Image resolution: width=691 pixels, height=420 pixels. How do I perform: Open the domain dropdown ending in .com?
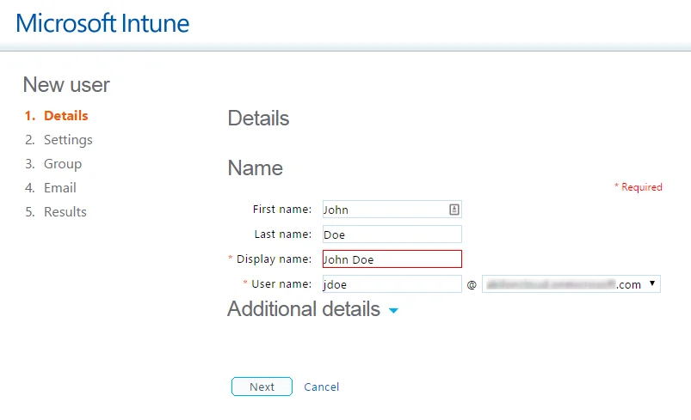coord(571,284)
